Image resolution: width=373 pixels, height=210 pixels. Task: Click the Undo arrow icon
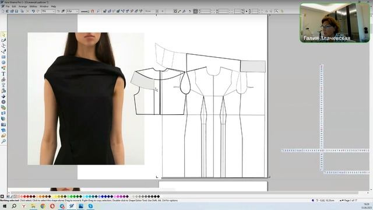point(33,11)
